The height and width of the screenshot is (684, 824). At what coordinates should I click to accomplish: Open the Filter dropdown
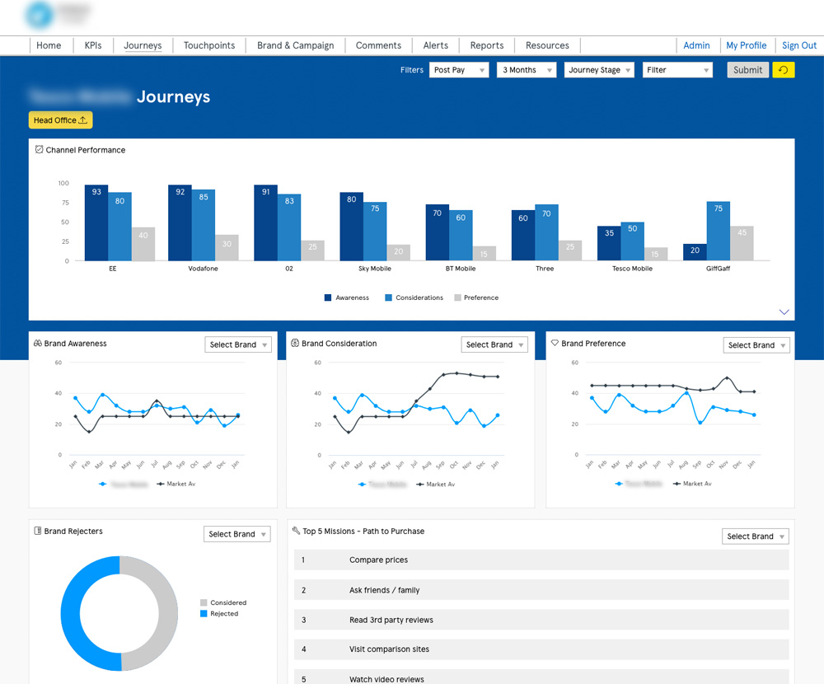coord(677,70)
